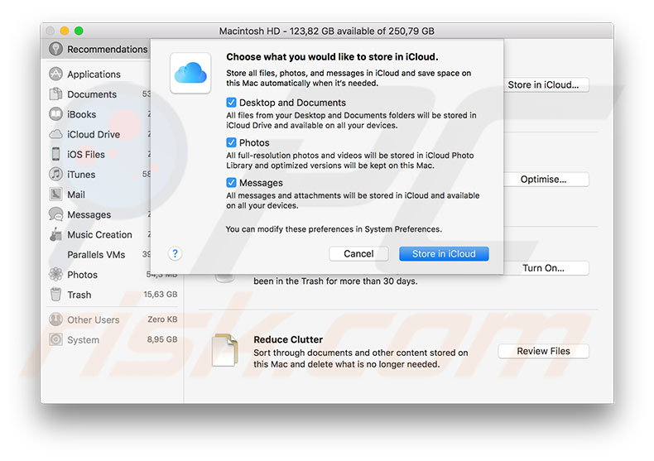654x461 pixels.
Task: Click window title Macintosh HD text
Action: pos(326,31)
